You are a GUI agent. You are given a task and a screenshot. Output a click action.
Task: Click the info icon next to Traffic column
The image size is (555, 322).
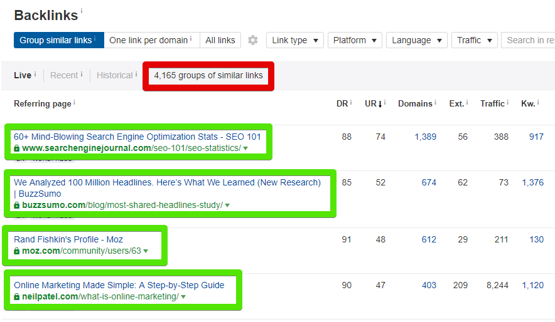point(507,102)
